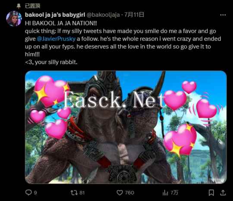Click the pinned pin icon above tweet
233x201 pixels.
pyautogui.click(x=19, y=6)
